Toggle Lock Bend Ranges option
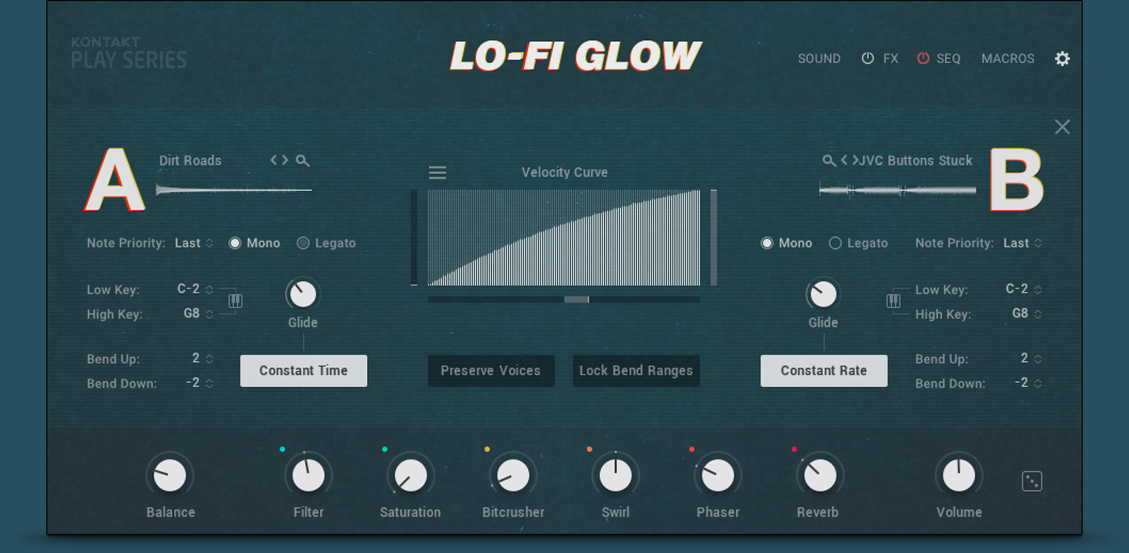This screenshot has width=1129, height=553. (x=636, y=371)
